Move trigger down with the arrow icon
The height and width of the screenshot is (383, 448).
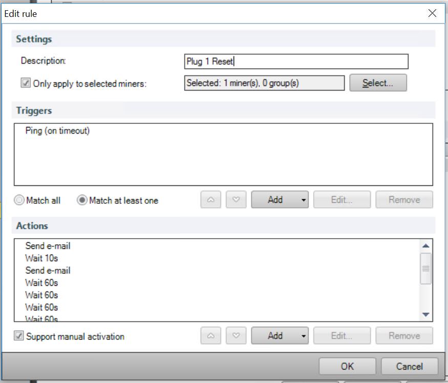236,200
